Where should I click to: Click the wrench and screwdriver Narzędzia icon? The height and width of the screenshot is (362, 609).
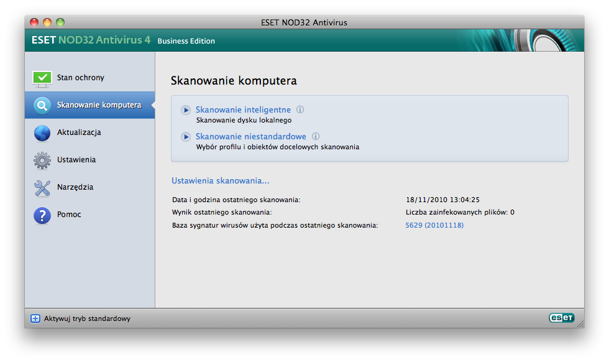(42, 188)
